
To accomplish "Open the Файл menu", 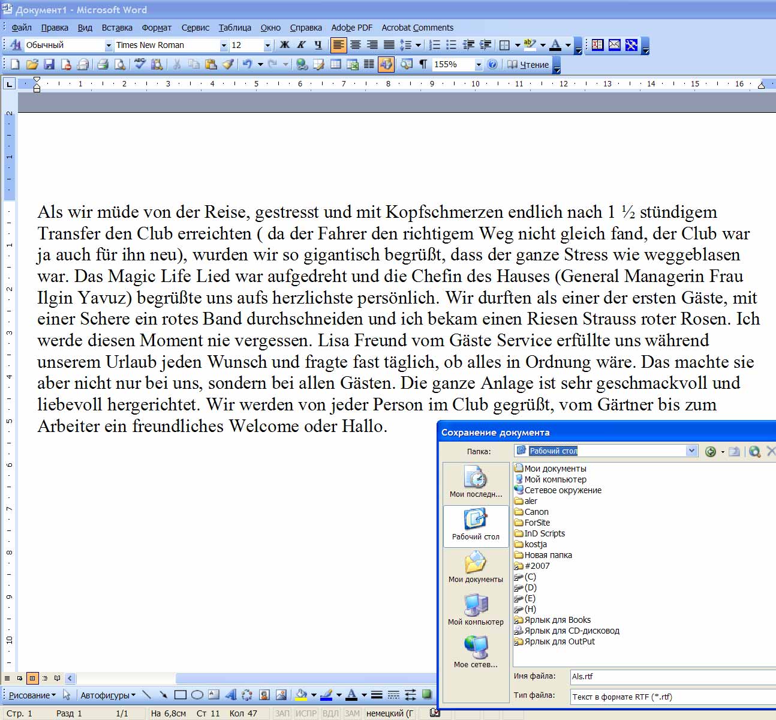I will [x=22, y=28].
